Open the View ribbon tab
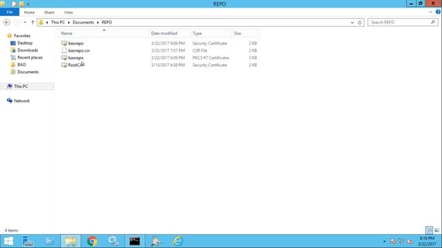 coord(68,12)
